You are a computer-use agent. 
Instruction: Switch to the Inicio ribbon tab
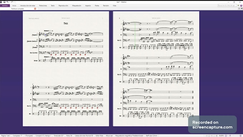tap(14, 6)
